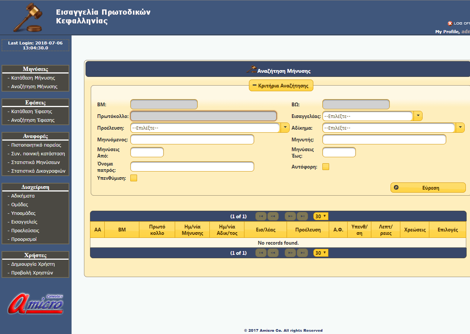Enable the Αυτόφορη checkbox
The width and height of the screenshot is (470, 334).
coord(326,167)
